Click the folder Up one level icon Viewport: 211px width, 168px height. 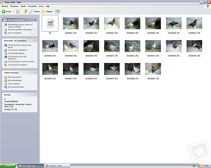pos(25,11)
